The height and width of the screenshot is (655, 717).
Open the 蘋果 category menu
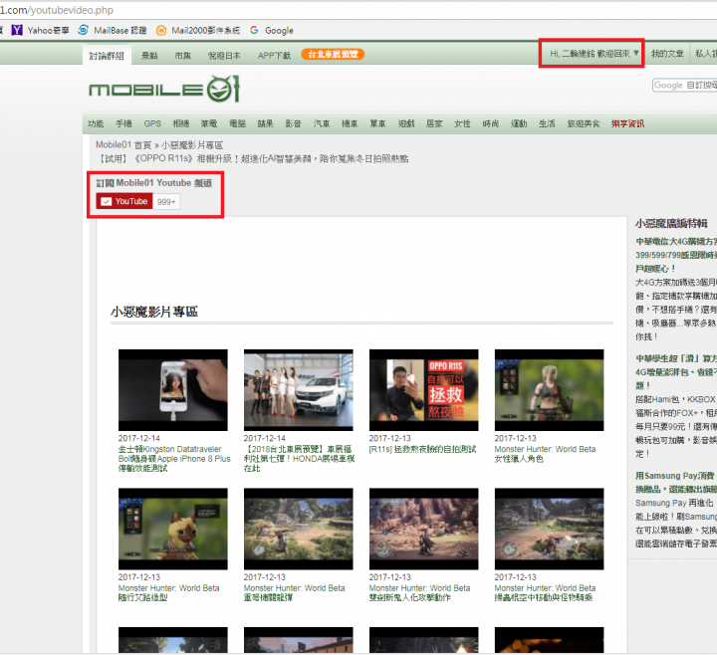coord(265,123)
